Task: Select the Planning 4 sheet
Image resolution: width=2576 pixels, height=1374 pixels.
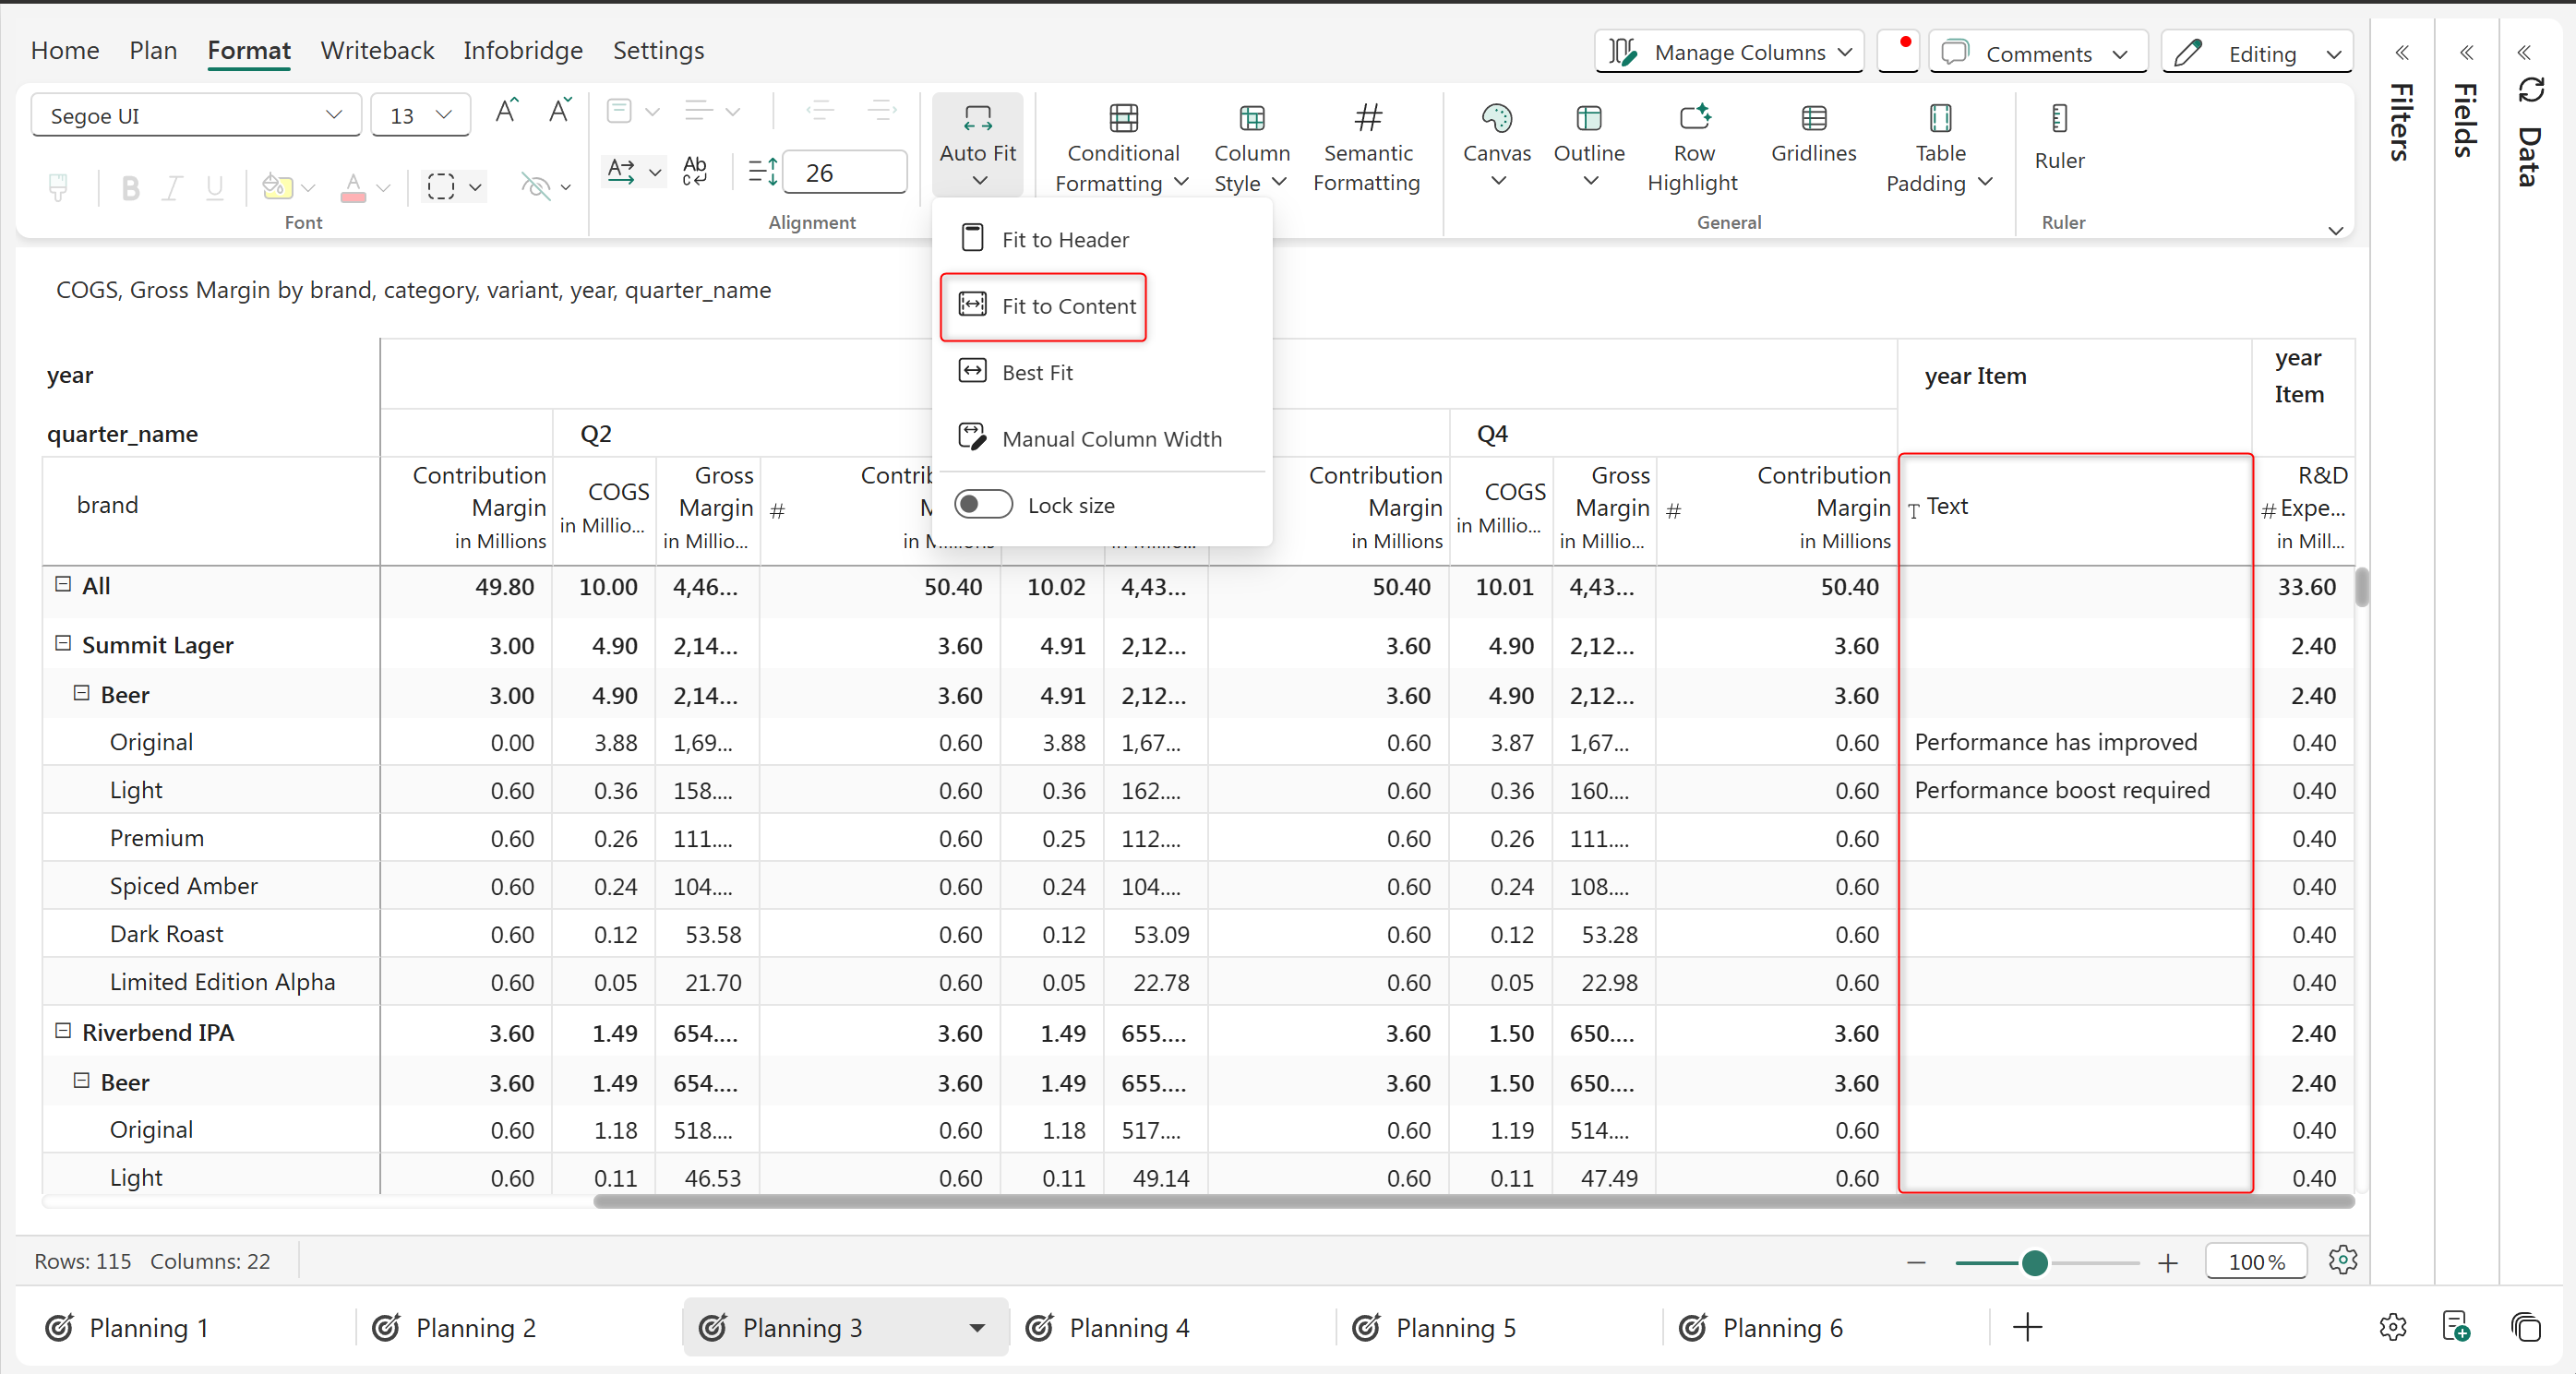Action: [1127, 1327]
